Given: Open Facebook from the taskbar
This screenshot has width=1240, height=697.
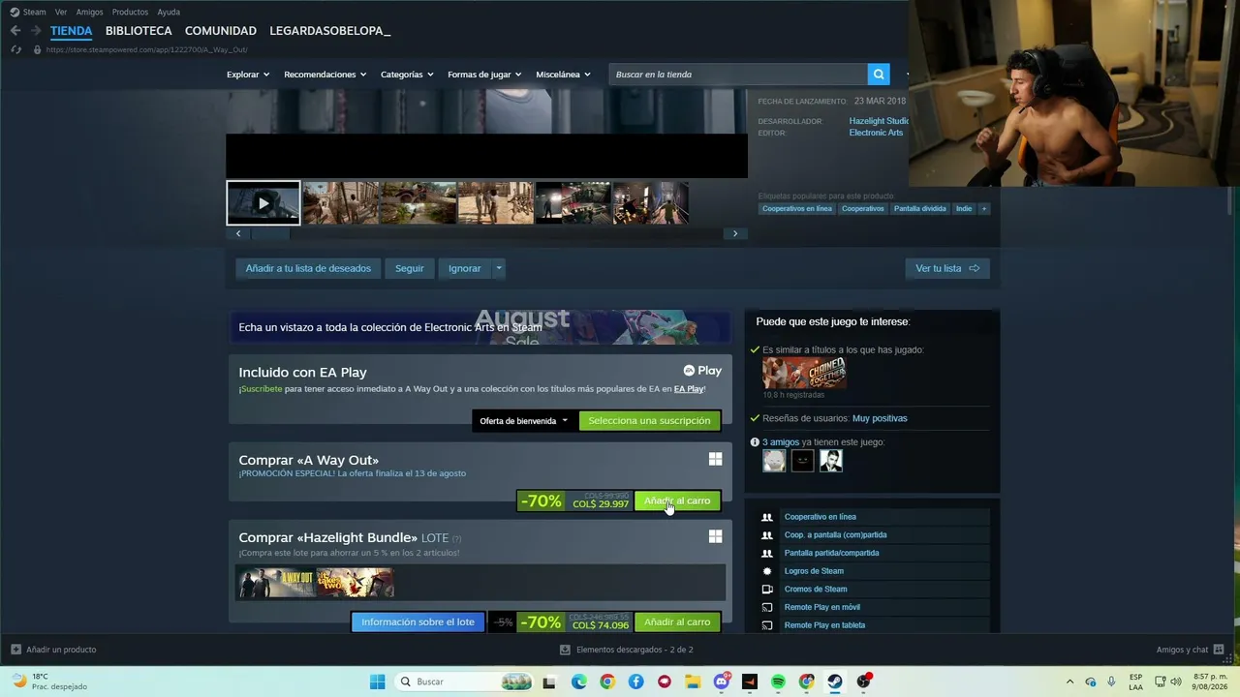Looking at the screenshot, I should pos(635,682).
